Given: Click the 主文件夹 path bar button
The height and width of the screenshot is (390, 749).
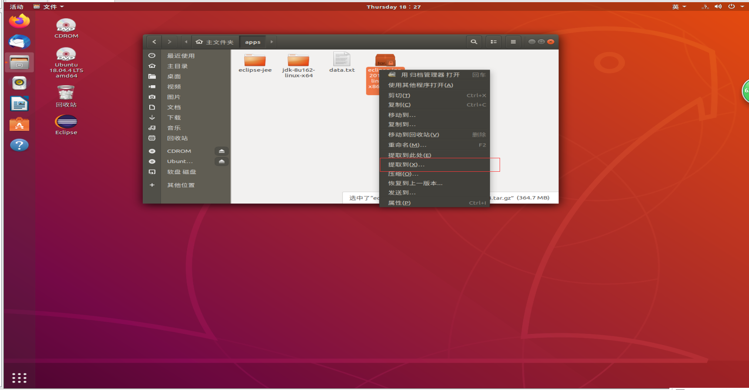Looking at the screenshot, I should click(x=215, y=42).
